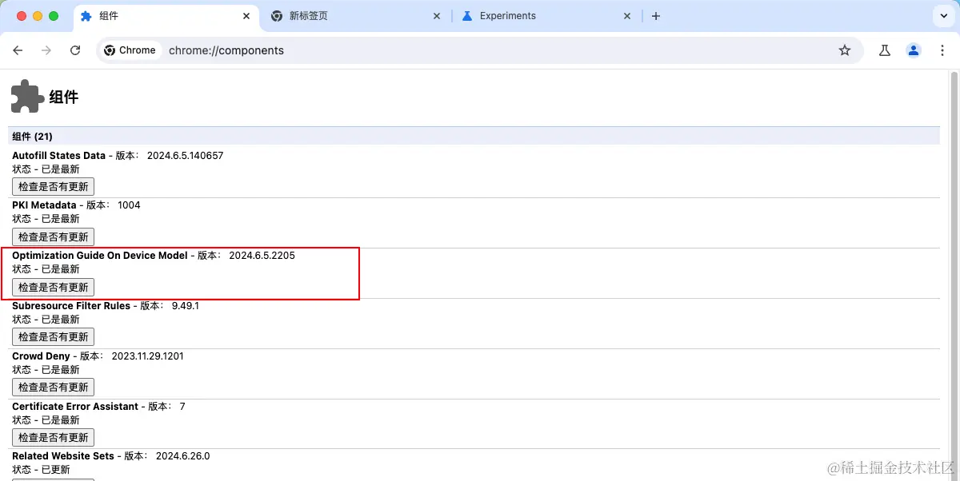Click the browser forward arrow
Image resolution: width=960 pixels, height=481 pixels.
point(46,50)
